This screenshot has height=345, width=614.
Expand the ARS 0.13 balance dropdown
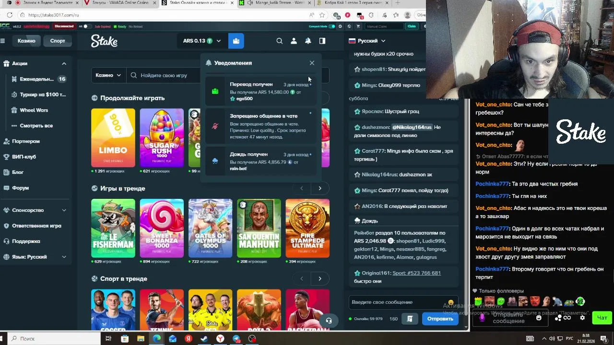coord(202,41)
